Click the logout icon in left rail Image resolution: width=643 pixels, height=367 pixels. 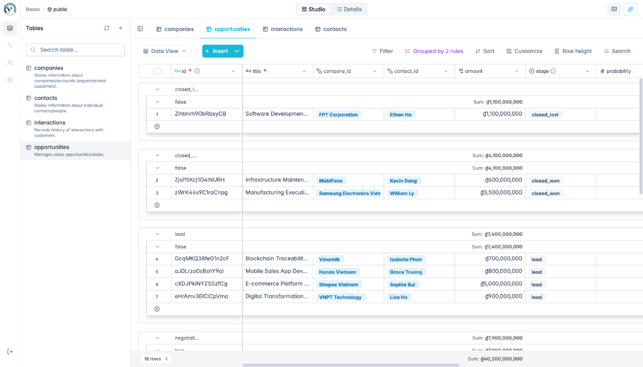pyautogui.click(x=10, y=351)
